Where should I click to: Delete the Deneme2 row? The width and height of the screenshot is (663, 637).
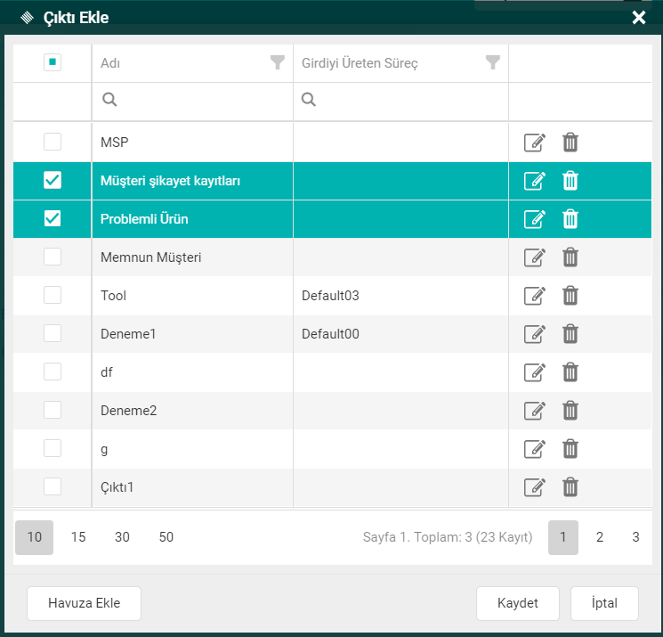(x=570, y=411)
